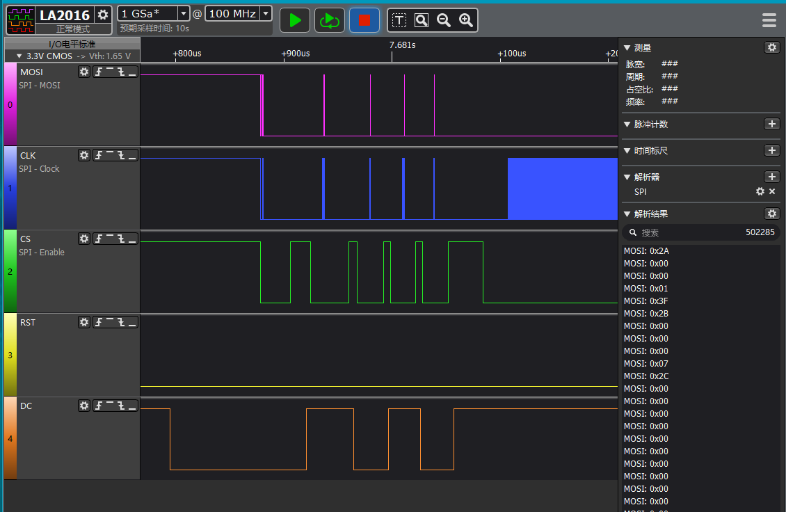Remove the SPI decoder with X
This screenshot has height=512, width=786.
771,191
